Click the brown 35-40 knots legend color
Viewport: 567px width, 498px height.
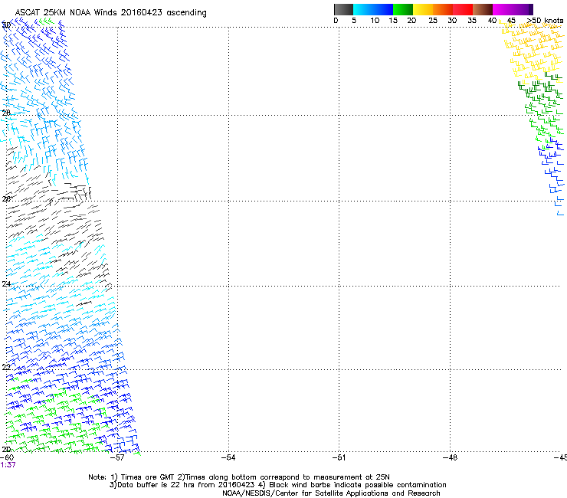coord(483,9)
